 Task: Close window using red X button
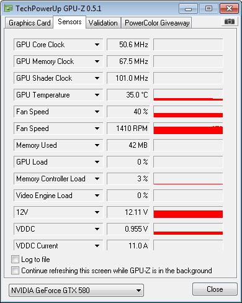tap(229, 9)
